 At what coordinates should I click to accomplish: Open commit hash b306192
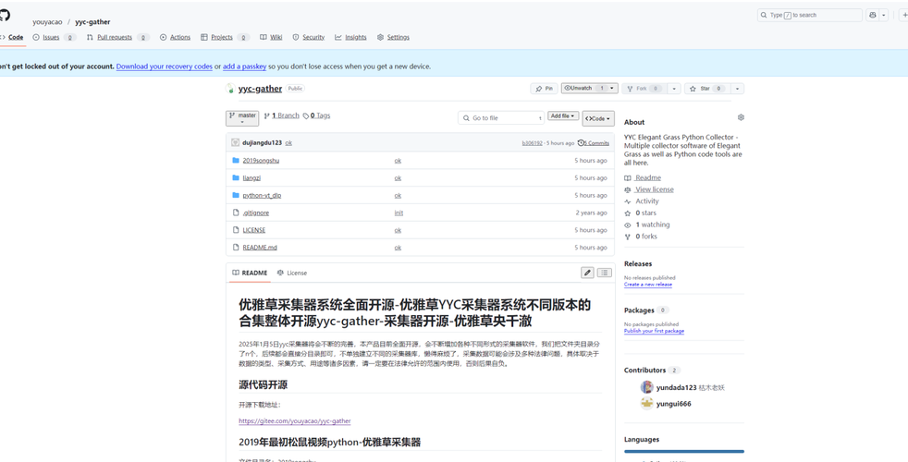click(533, 143)
